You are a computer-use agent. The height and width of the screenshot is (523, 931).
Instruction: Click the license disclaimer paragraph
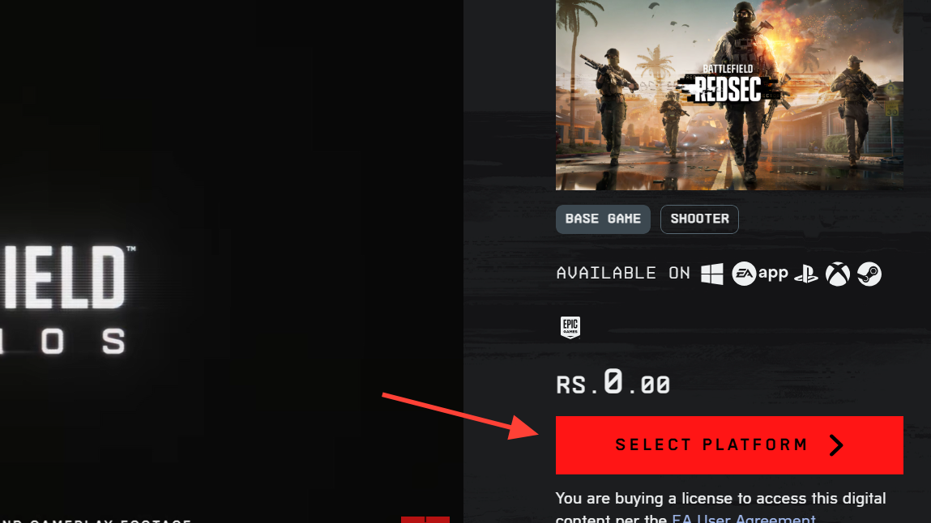tap(720, 508)
